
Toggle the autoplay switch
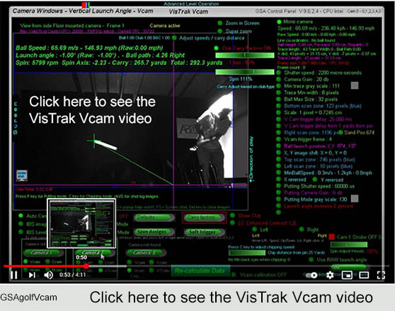point(311,275)
